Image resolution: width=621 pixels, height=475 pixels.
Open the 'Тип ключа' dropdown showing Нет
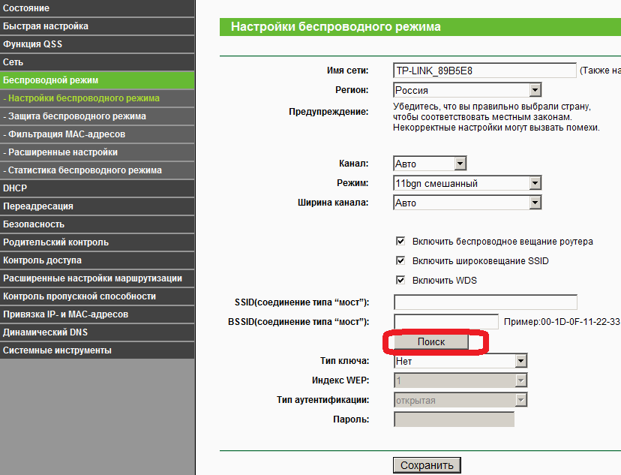[x=460, y=361]
